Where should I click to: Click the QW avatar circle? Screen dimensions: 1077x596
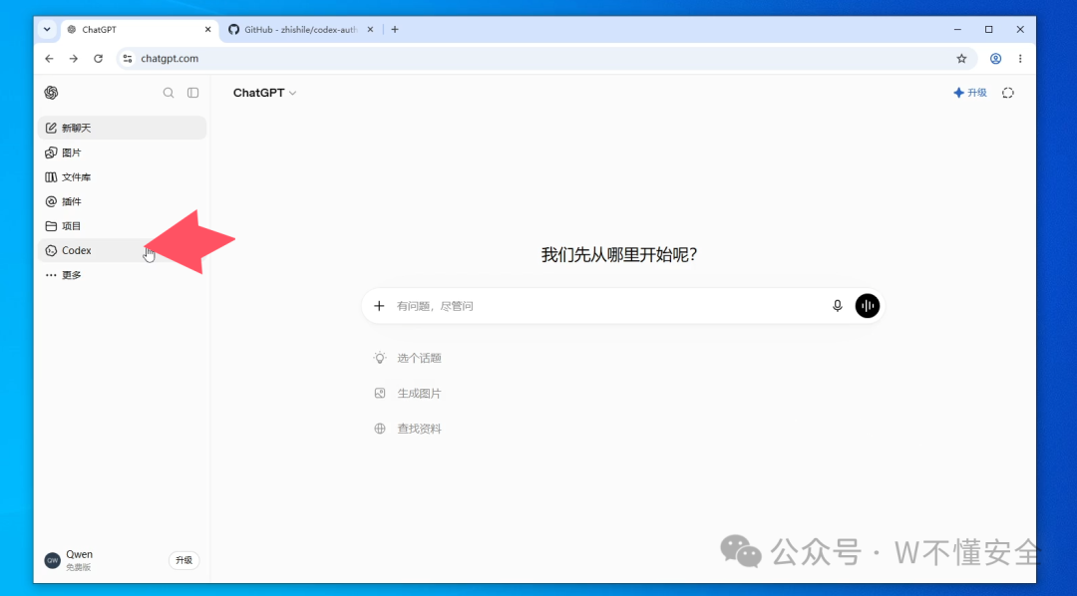point(52,560)
